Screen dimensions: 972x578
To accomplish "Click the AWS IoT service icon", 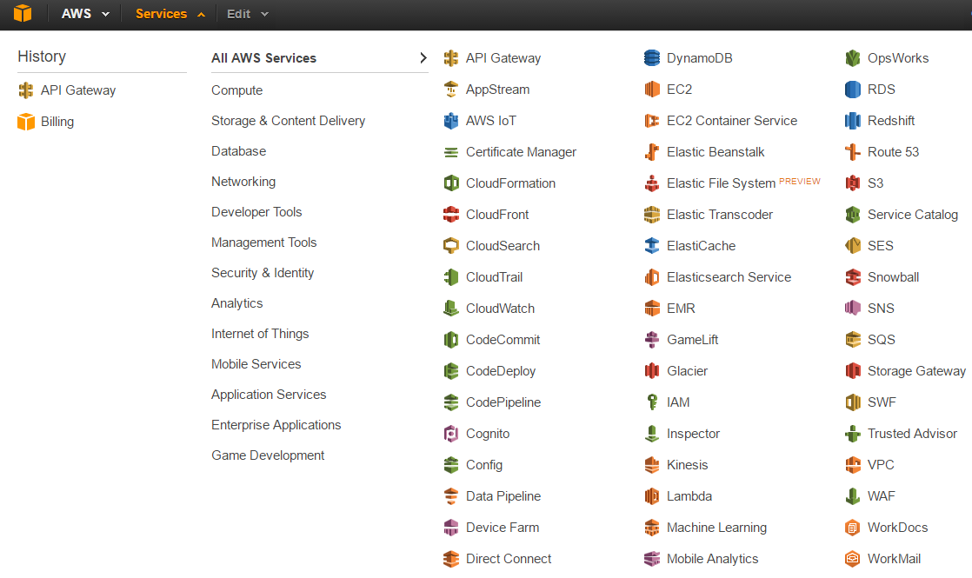I will [451, 121].
